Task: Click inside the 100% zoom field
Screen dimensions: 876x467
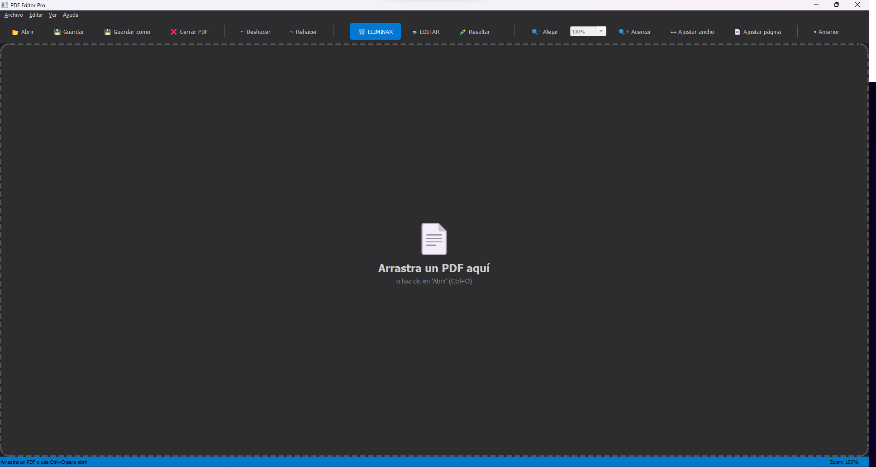Action: click(x=583, y=32)
